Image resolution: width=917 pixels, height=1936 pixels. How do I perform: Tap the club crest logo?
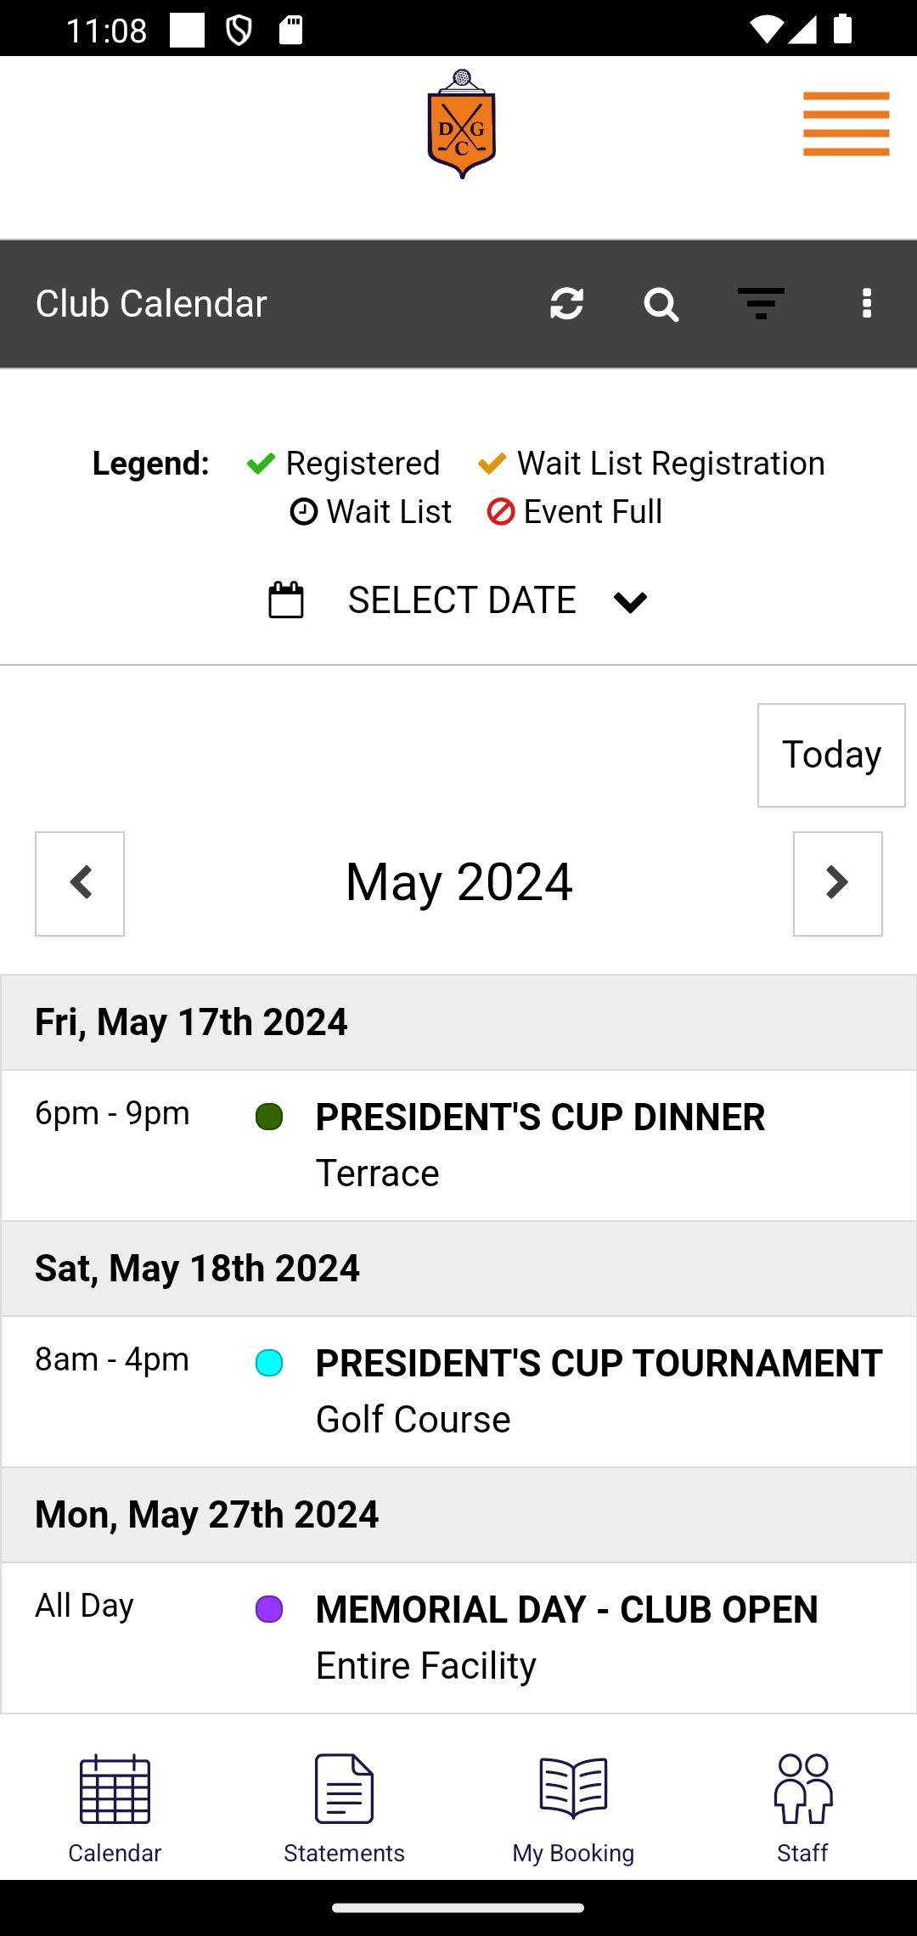click(x=461, y=124)
